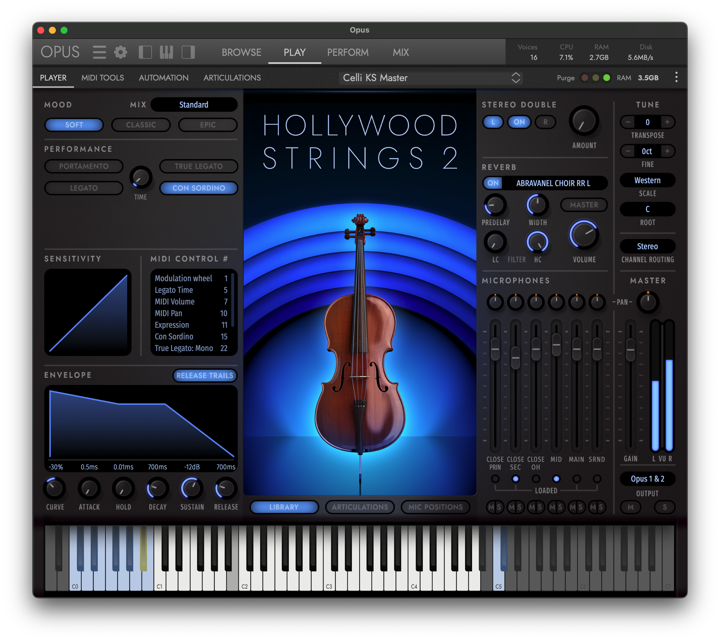Image resolution: width=720 pixels, height=641 pixels.
Task: Toggle the right side panel icon
Action: coord(188,52)
